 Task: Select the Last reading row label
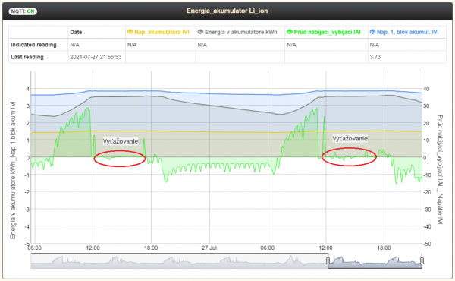tap(27, 57)
